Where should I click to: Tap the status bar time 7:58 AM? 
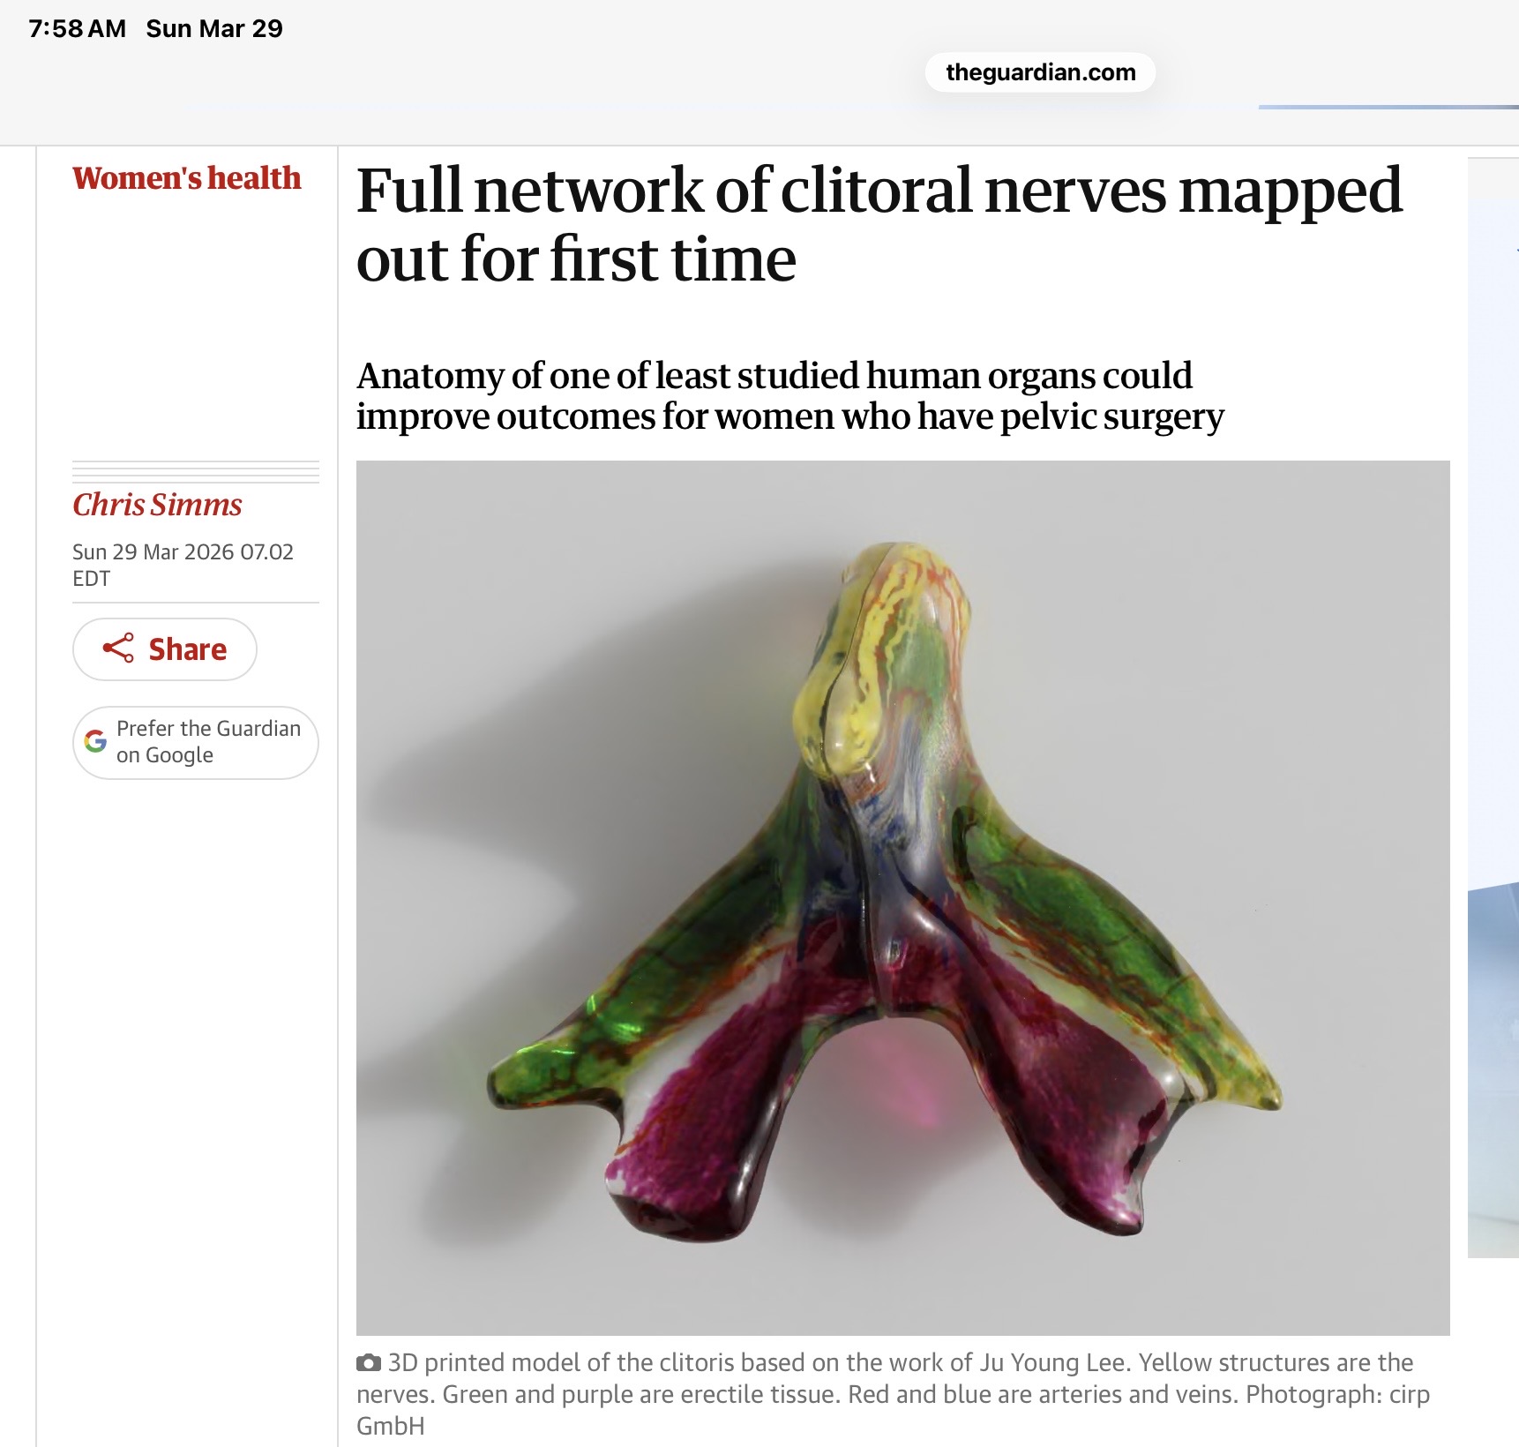point(78,28)
